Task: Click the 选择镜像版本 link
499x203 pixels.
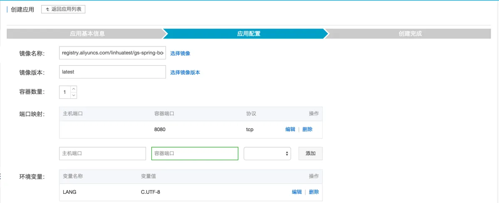Action: coord(185,72)
